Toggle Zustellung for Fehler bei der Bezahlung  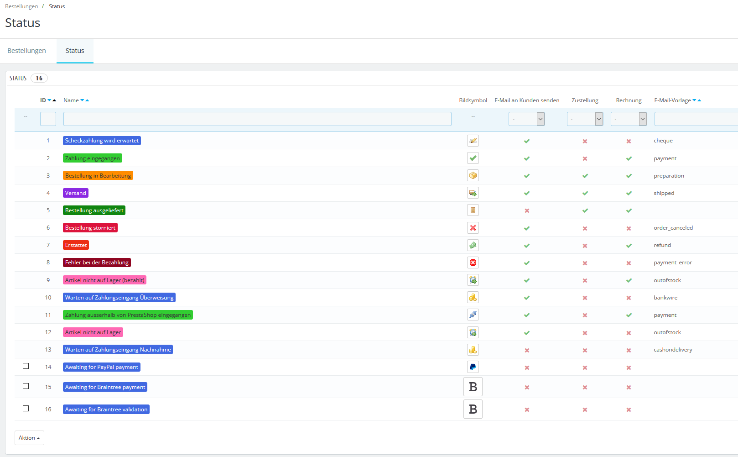[x=585, y=263]
